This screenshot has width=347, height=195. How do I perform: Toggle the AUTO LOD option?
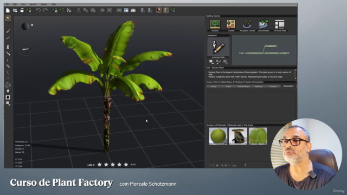point(133,165)
